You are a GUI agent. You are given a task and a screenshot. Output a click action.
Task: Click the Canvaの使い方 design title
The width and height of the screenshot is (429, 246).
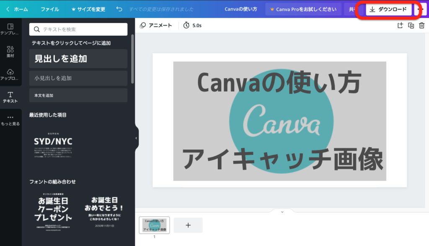point(241,9)
